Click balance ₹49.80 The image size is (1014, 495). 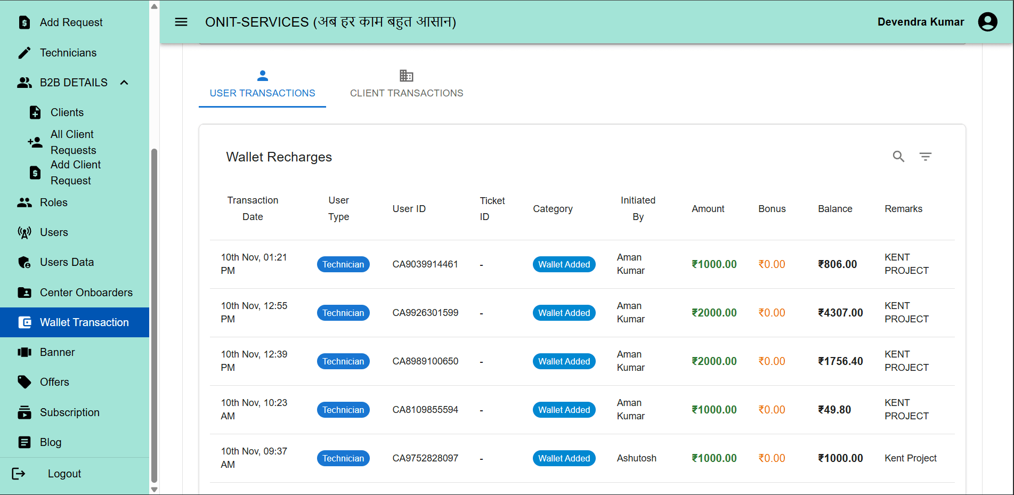(x=834, y=410)
